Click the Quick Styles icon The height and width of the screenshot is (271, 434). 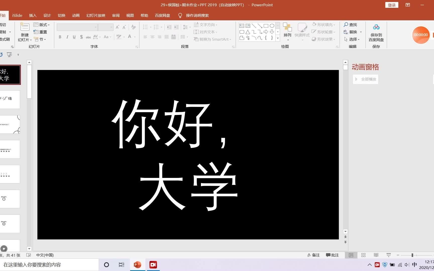pos(302,27)
